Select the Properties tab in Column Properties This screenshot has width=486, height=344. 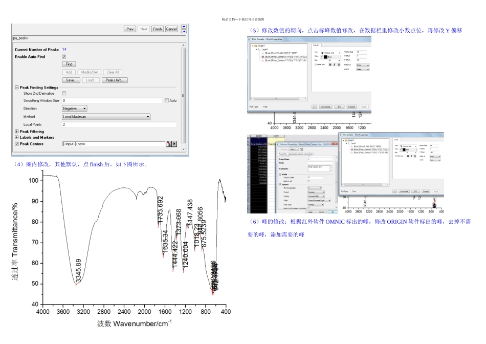[283, 154]
